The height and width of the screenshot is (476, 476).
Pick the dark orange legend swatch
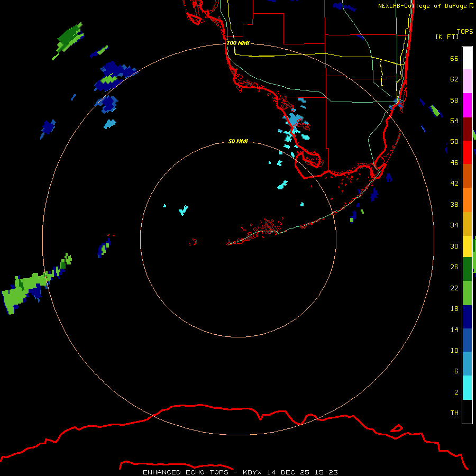point(467,176)
